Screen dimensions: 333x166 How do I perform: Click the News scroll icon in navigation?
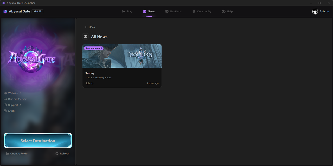(x=144, y=11)
